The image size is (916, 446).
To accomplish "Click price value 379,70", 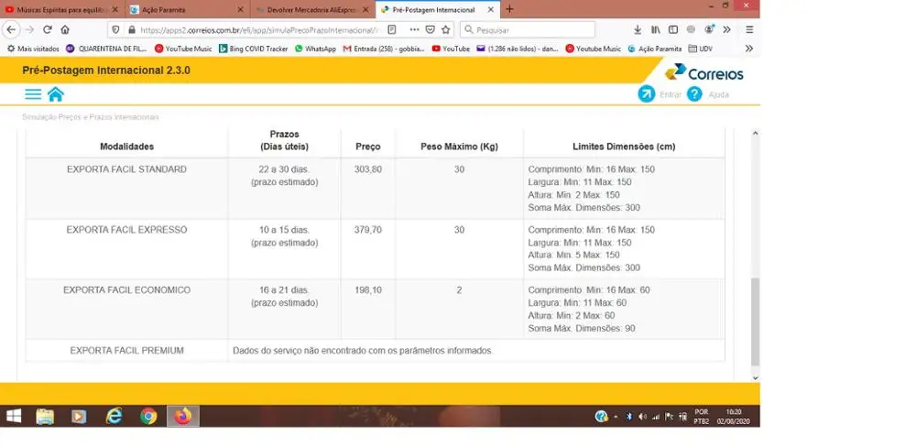I will (x=367, y=230).
